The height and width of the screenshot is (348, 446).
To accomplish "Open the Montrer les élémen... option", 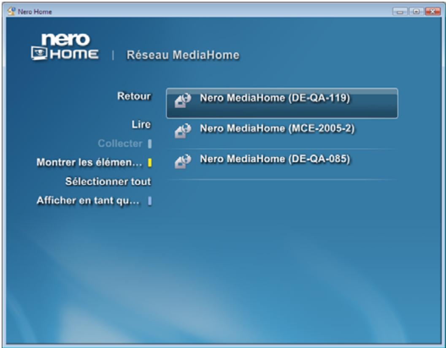I will point(89,162).
